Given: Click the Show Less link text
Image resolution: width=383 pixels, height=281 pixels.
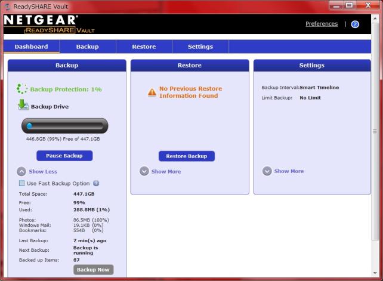Looking at the screenshot, I should pyautogui.click(x=43, y=172).
